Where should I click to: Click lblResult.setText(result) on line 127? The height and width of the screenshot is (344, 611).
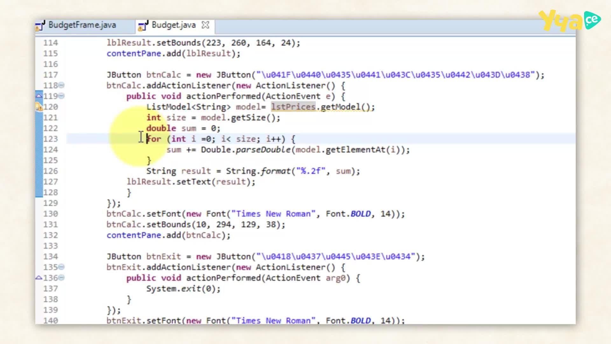[191, 182]
